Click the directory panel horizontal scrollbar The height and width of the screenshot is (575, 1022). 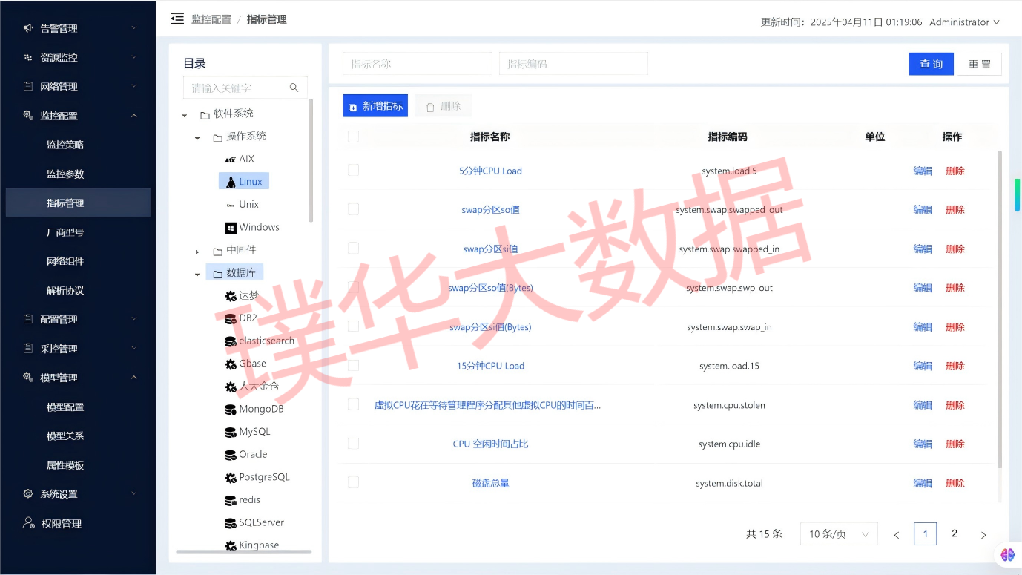pos(243,552)
